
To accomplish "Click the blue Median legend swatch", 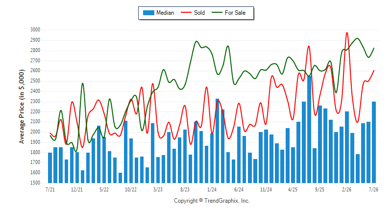I will tap(148, 13).
